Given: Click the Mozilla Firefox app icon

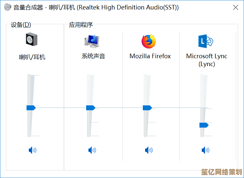Looking at the screenshot, I should [149, 41].
